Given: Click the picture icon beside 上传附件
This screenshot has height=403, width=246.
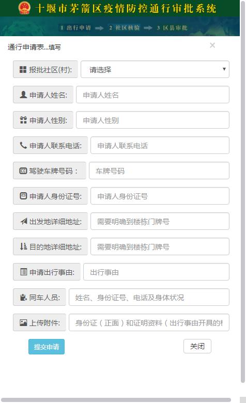Looking at the screenshot, I should [x=23, y=322].
